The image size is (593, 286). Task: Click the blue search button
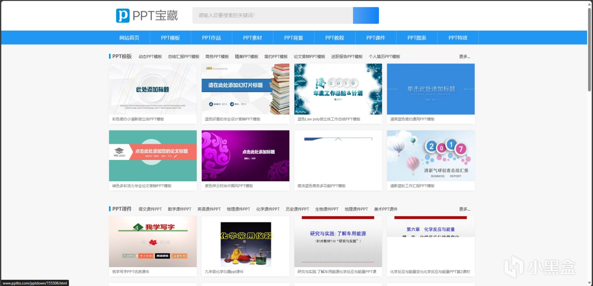pyautogui.click(x=366, y=15)
